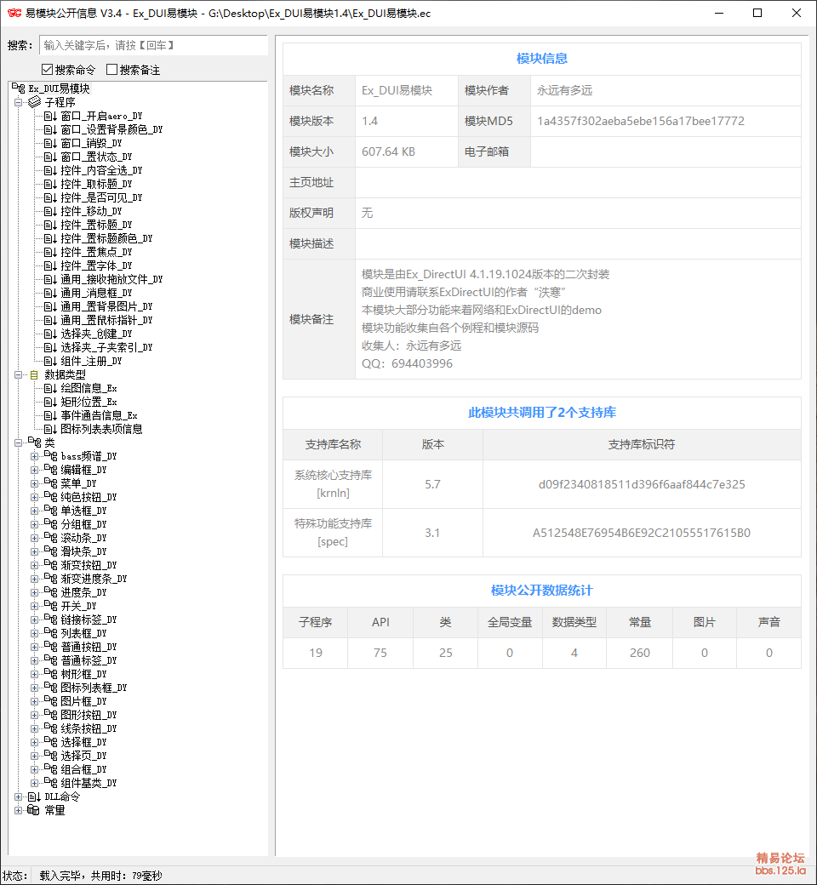
Task: Click the icon beside 通用_消息框_DY
Action: (x=50, y=293)
